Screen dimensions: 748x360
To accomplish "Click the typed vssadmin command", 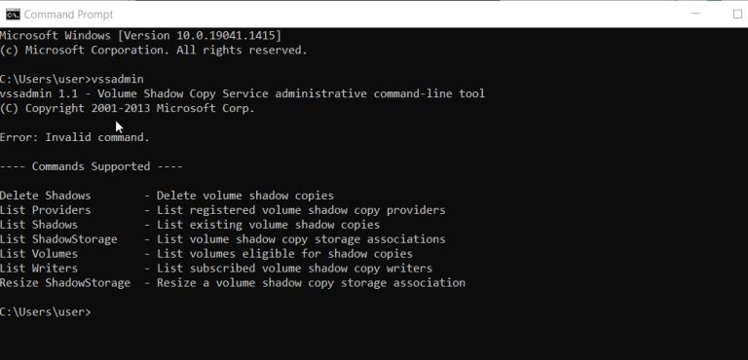I will coord(117,79).
